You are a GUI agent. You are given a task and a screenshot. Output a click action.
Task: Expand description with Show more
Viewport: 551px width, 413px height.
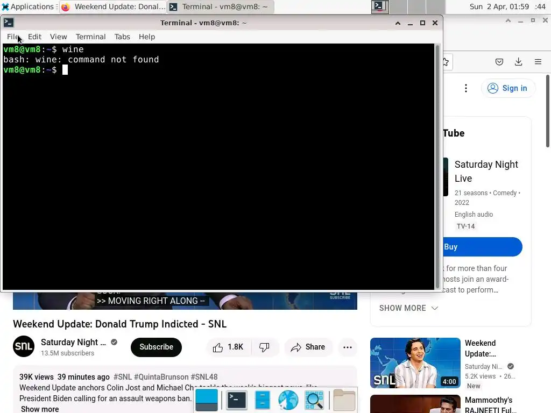click(x=40, y=409)
